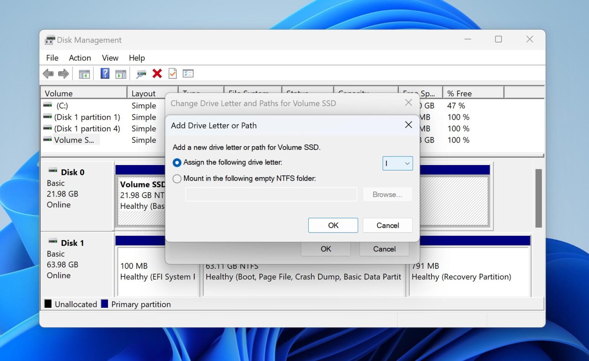
Task: Click the empty NTFS folder path field
Action: tap(271, 195)
